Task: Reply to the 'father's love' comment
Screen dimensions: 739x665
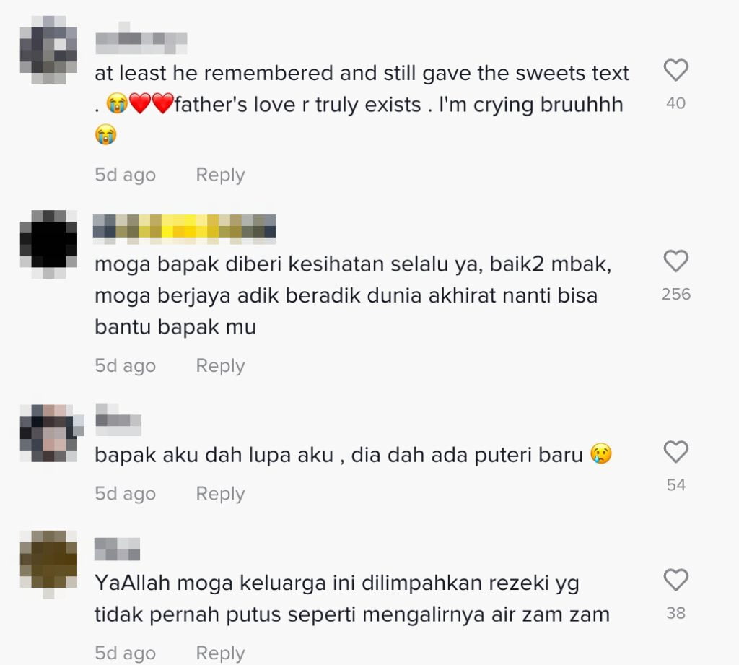Action: tap(220, 175)
